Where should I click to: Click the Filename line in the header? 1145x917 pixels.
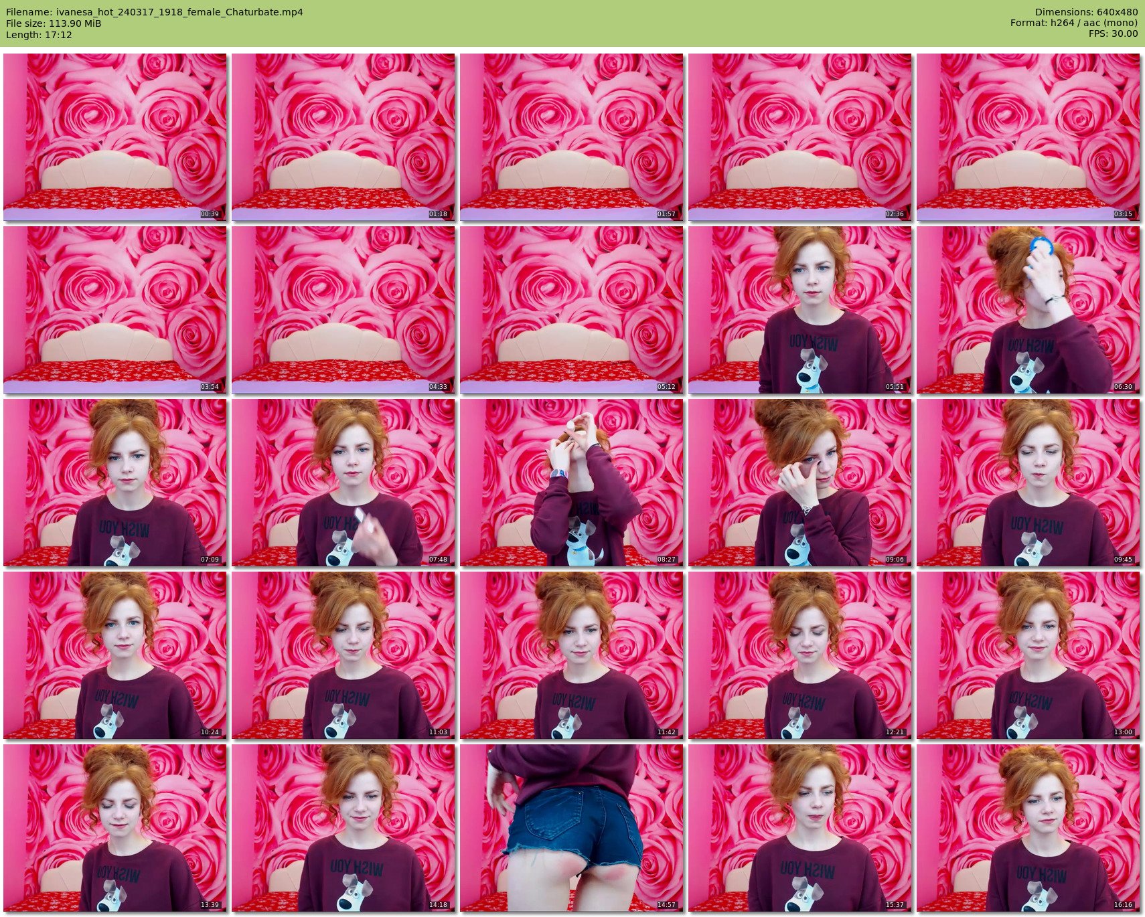(155, 12)
